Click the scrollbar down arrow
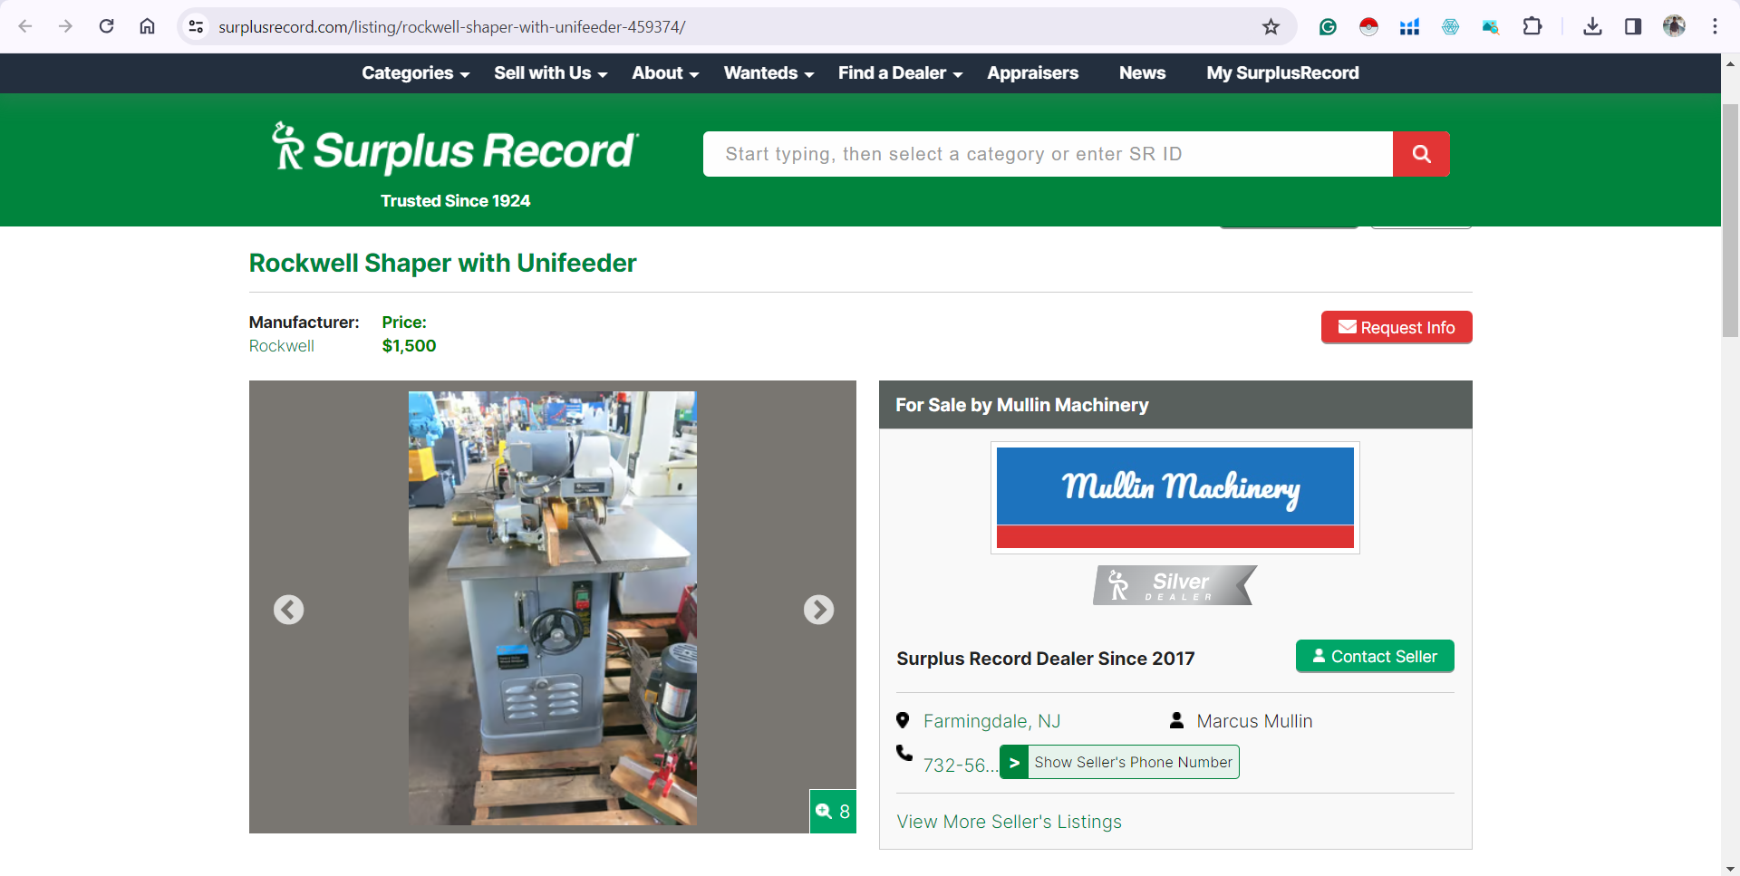The height and width of the screenshot is (876, 1740). [x=1730, y=868]
